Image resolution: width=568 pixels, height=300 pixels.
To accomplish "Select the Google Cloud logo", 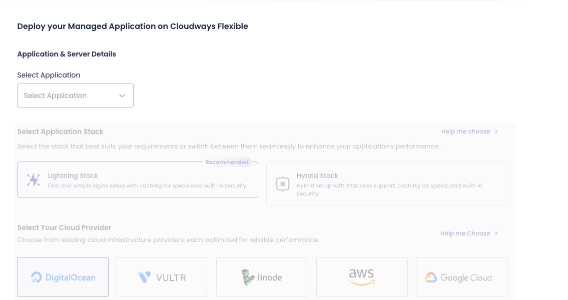I will (458, 277).
